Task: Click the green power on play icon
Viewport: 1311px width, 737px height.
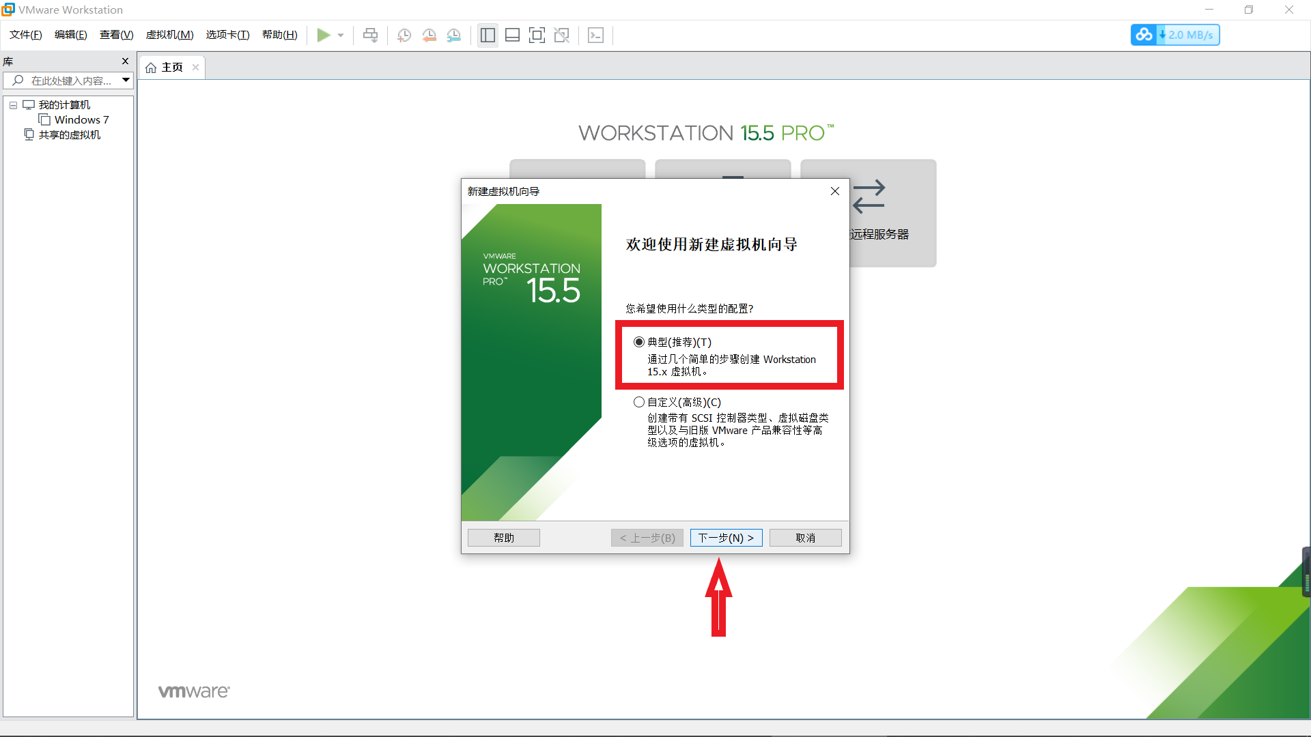Action: 323,35
